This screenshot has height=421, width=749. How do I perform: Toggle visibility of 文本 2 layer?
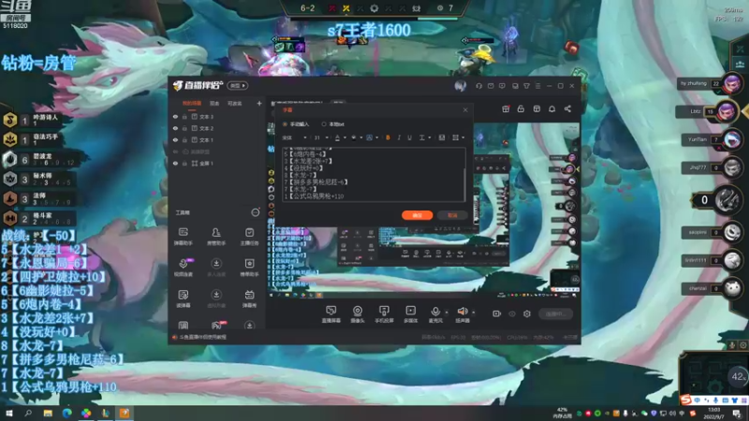tap(175, 128)
